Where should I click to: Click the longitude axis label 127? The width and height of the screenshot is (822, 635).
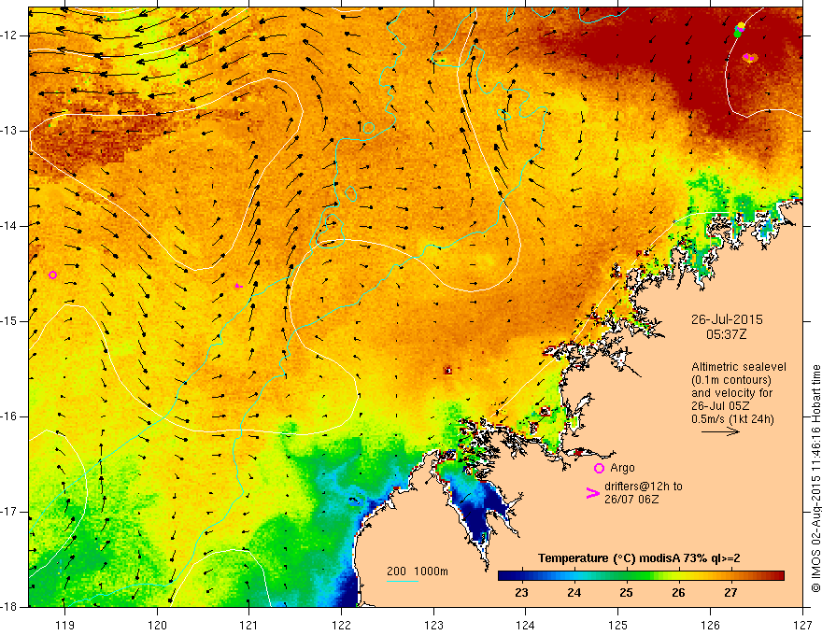[802, 625]
